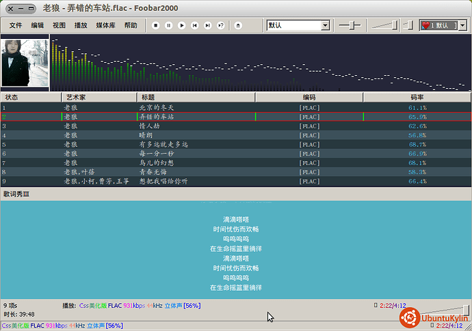Image resolution: width=472 pixels, height=331 pixels.
Task: Select track 情人劫
Action: 236,126
